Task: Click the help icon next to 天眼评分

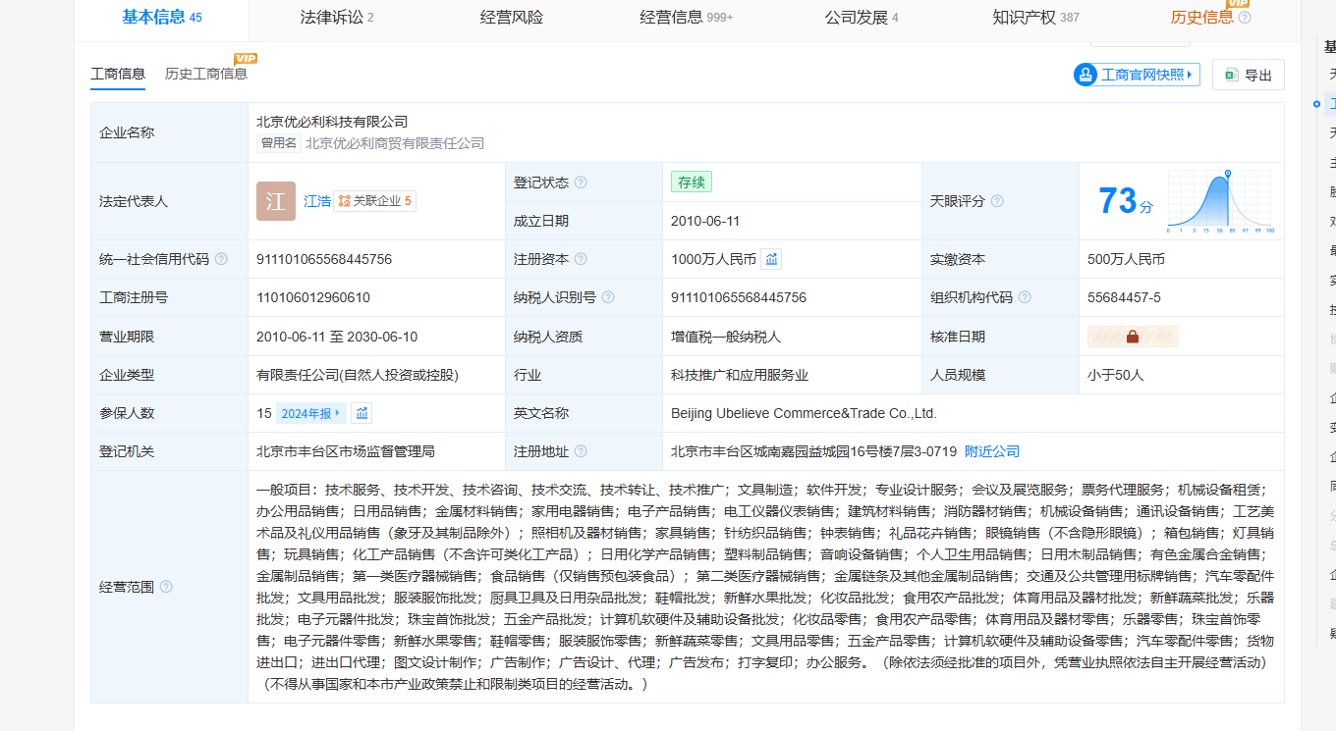Action: pos(997,201)
